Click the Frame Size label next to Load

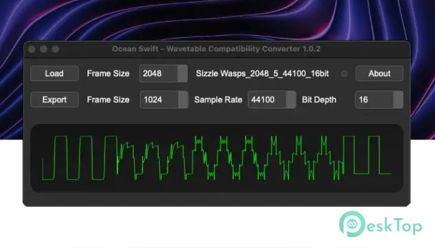pos(108,73)
